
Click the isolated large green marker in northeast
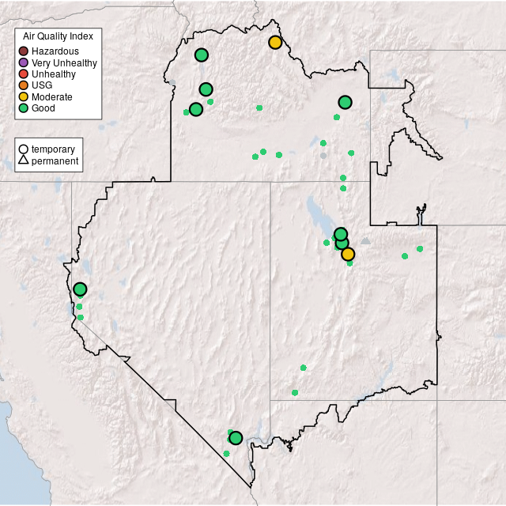click(345, 102)
